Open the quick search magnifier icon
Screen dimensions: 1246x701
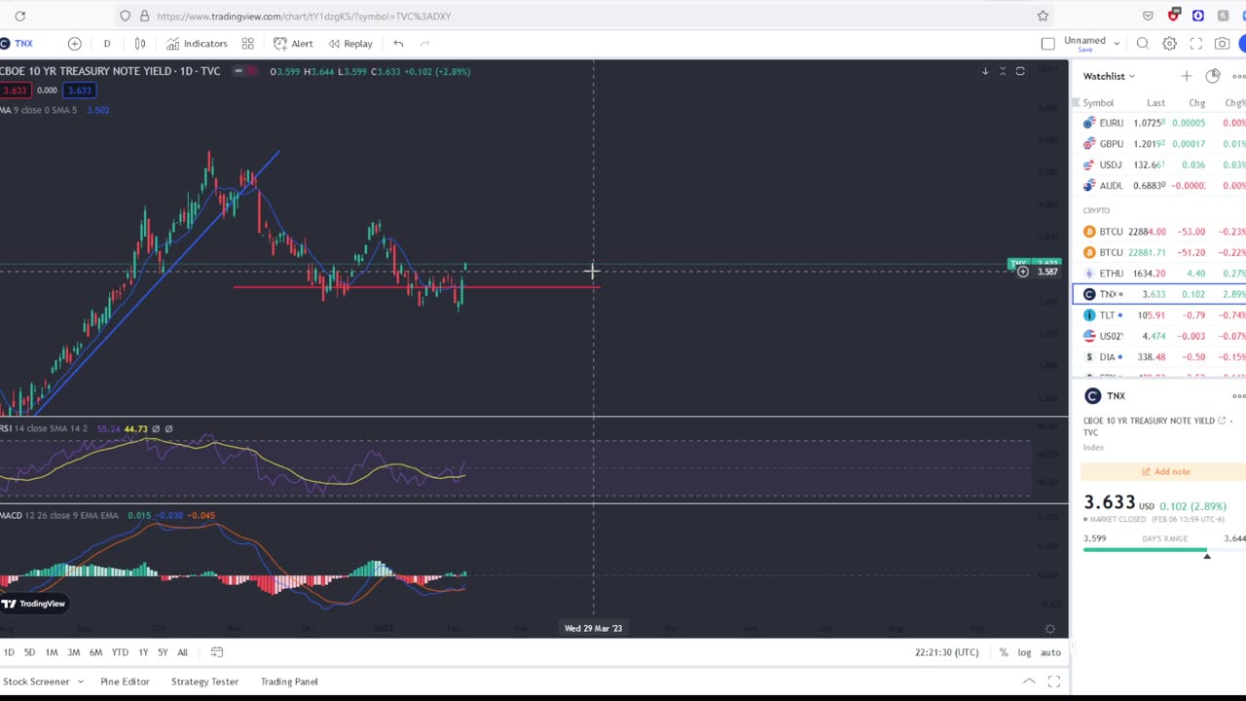(1143, 43)
